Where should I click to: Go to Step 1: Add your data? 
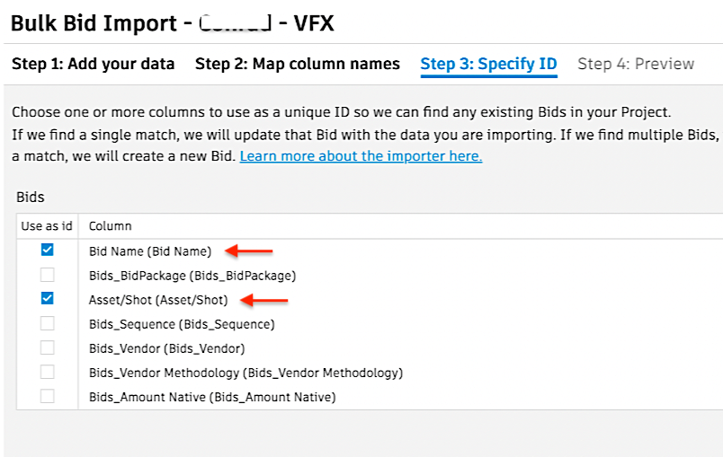tap(94, 65)
